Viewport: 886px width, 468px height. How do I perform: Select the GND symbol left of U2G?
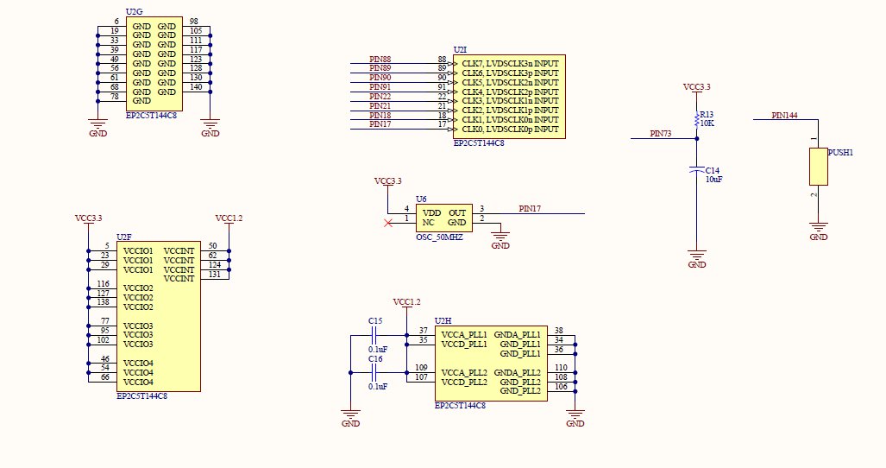pyautogui.click(x=97, y=128)
